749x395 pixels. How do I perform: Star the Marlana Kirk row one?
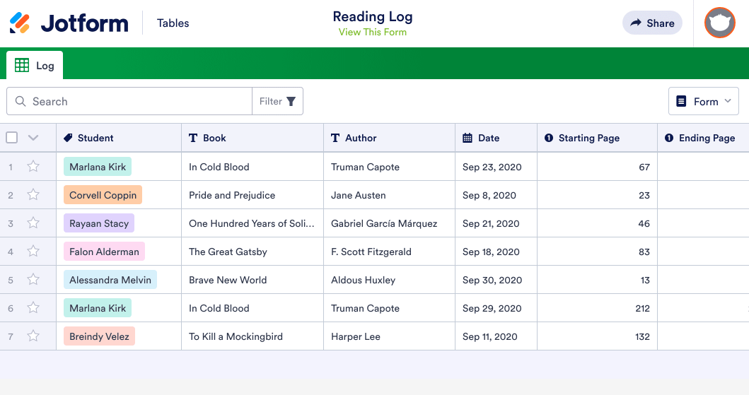(33, 167)
